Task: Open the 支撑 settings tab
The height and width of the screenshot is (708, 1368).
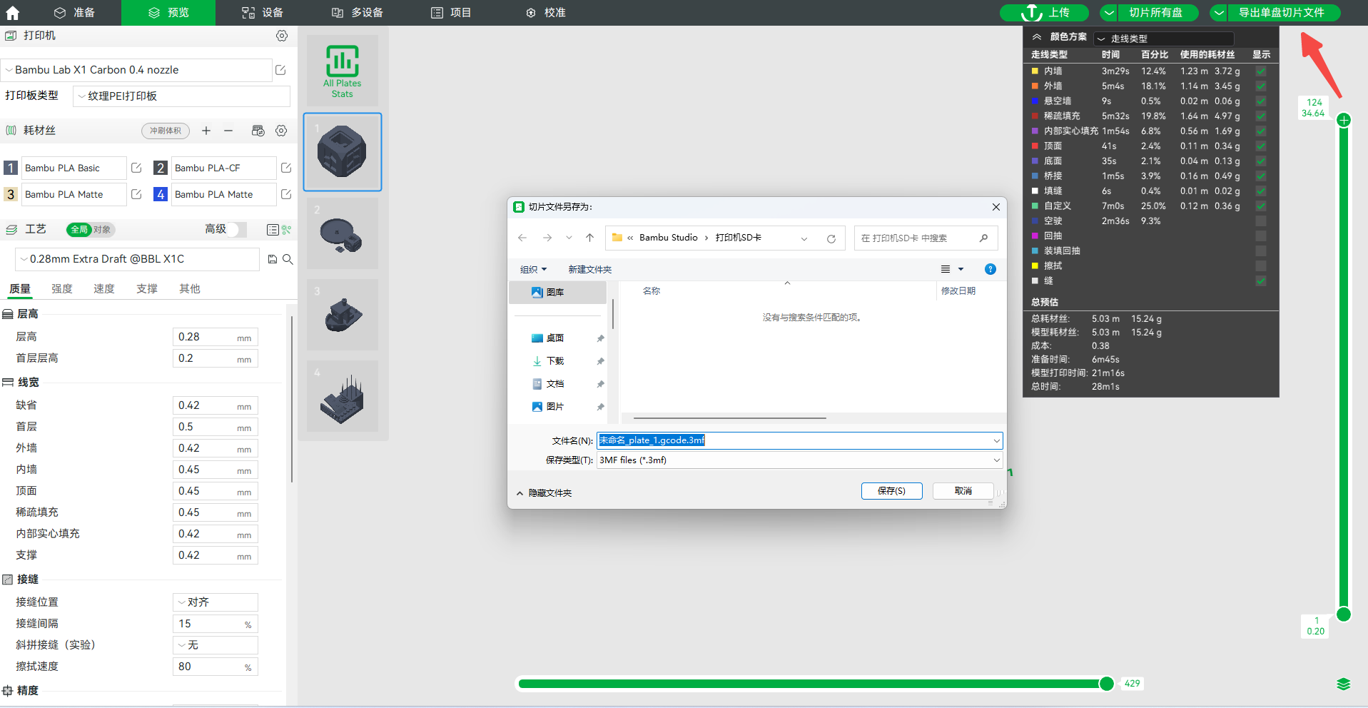Action: (147, 289)
